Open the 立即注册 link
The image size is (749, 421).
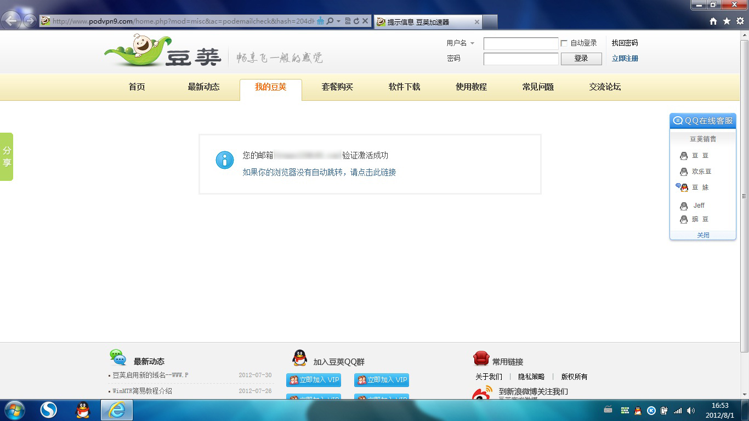(625, 59)
